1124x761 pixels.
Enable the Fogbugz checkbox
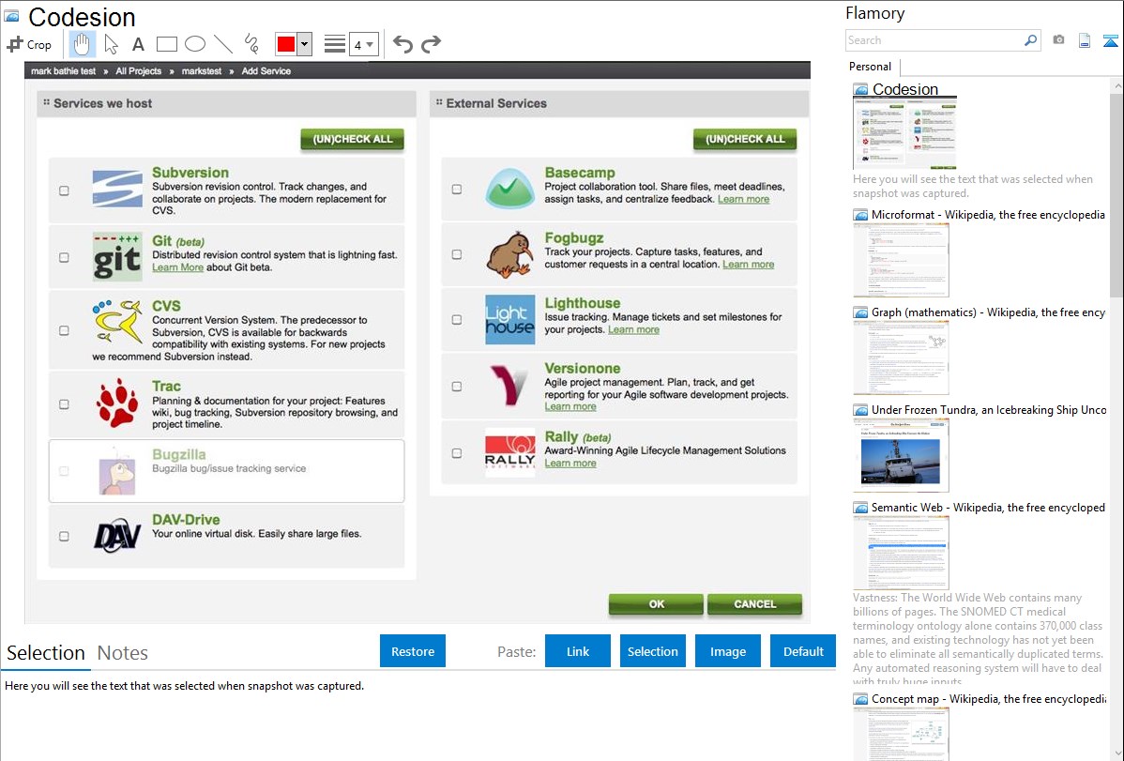point(457,254)
